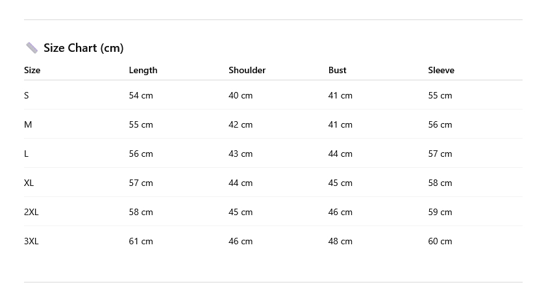Viewport: 546px width, 300px height.
Task: Select the Bust column header
Action: coord(337,70)
